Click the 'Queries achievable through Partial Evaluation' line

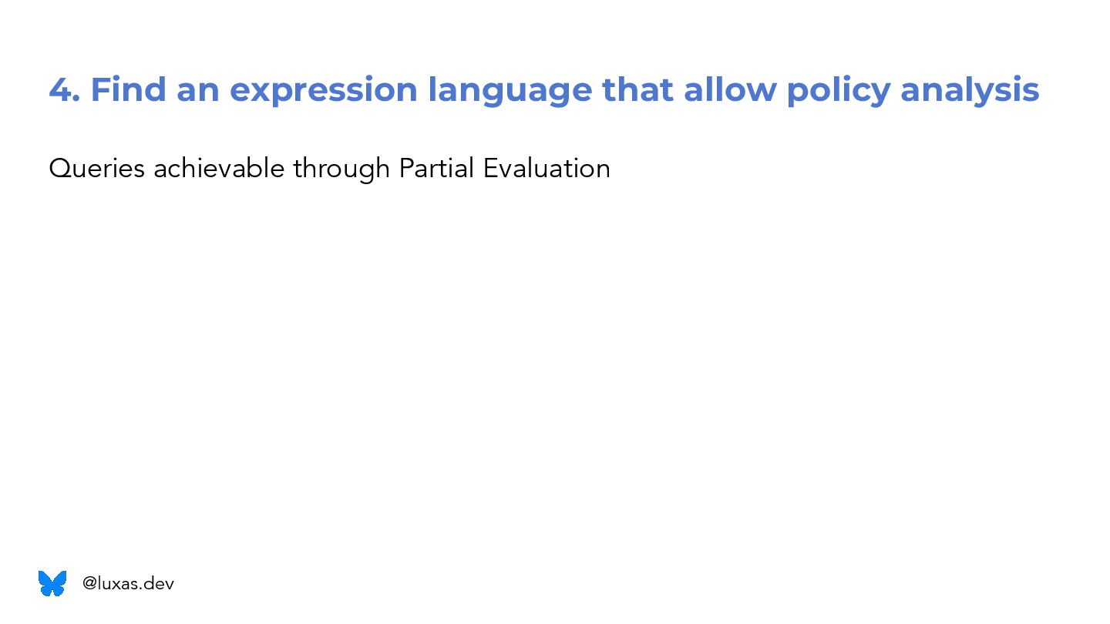click(x=329, y=168)
